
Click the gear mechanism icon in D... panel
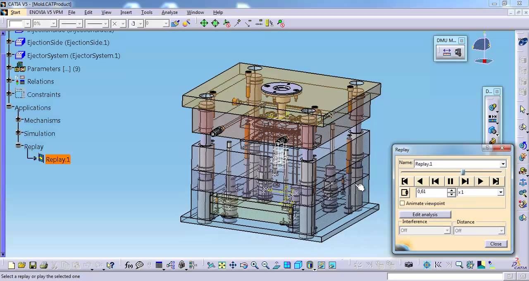[x=493, y=108]
